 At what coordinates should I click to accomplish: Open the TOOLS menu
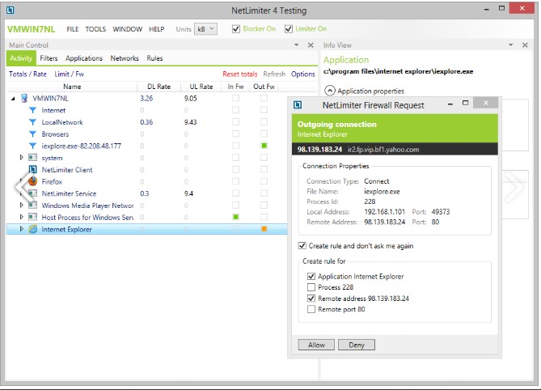click(95, 29)
